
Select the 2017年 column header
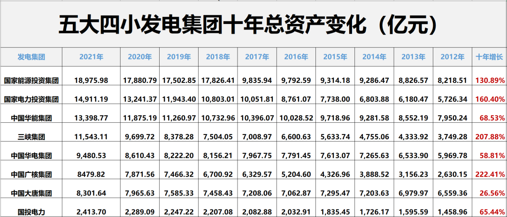[x=257, y=57]
